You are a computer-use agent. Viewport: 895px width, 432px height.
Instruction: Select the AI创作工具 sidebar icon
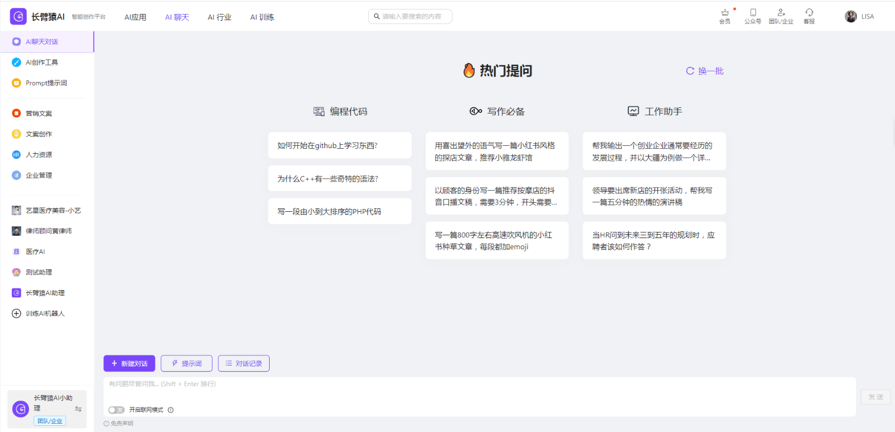[x=17, y=63]
